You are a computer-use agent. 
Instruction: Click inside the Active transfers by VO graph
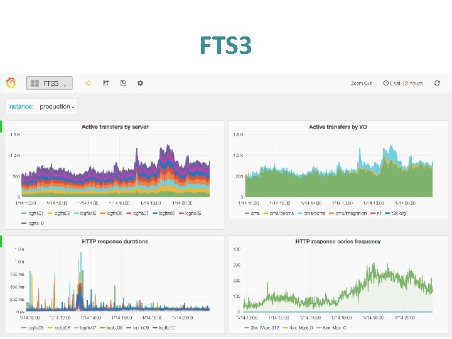(x=339, y=166)
